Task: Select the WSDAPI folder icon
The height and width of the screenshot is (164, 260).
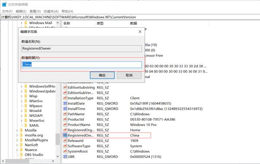Action: click(x=26, y=116)
